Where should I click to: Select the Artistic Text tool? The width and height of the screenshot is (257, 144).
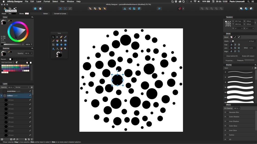coord(57,48)
